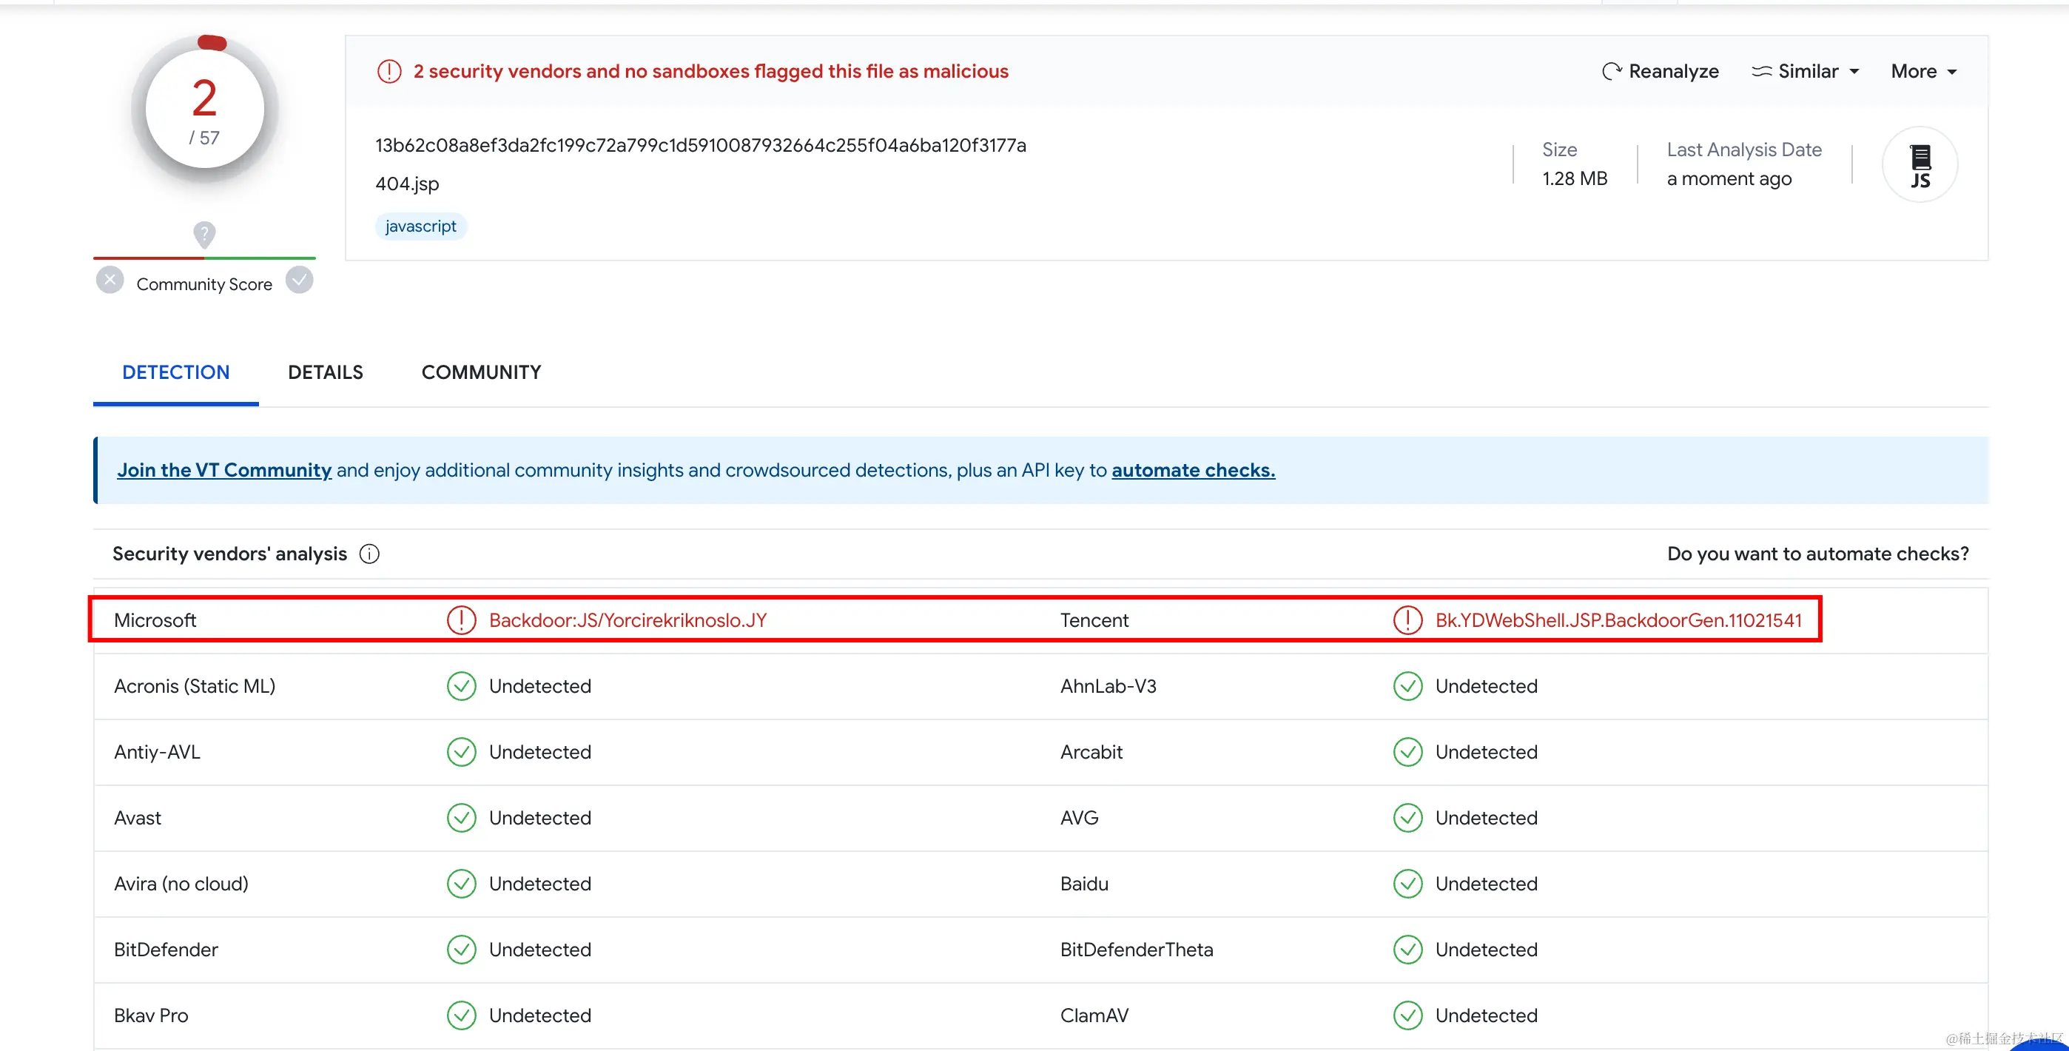
Task: Click the arrow next to Similar
Action: (x=1854, y=72)
